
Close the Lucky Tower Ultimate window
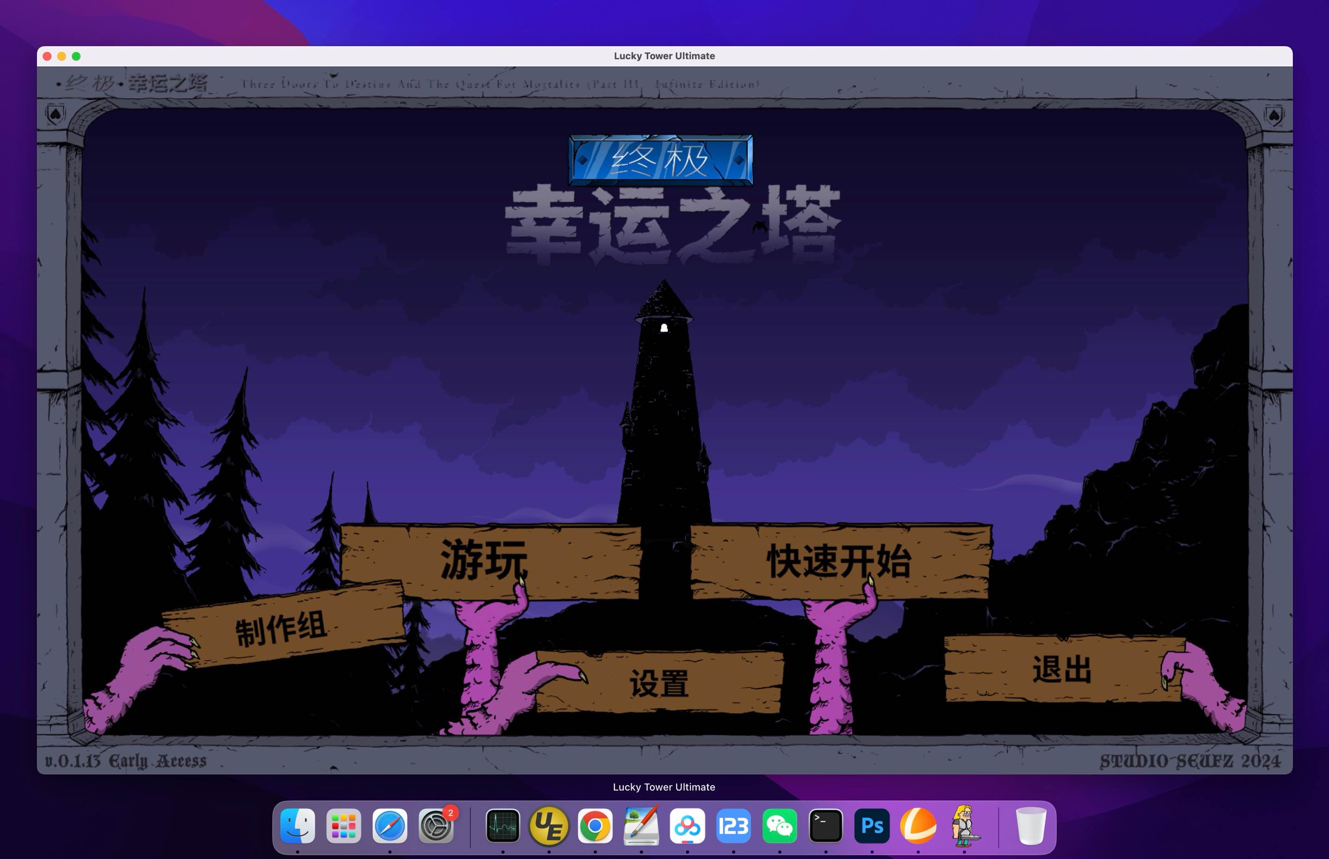click(48, 56)
